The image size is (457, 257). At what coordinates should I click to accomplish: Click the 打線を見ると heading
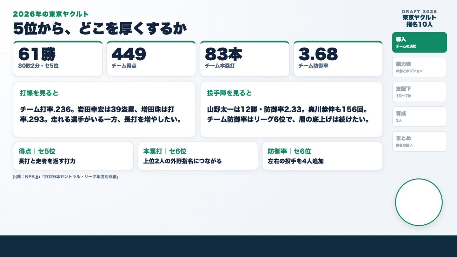click(39, 93)
